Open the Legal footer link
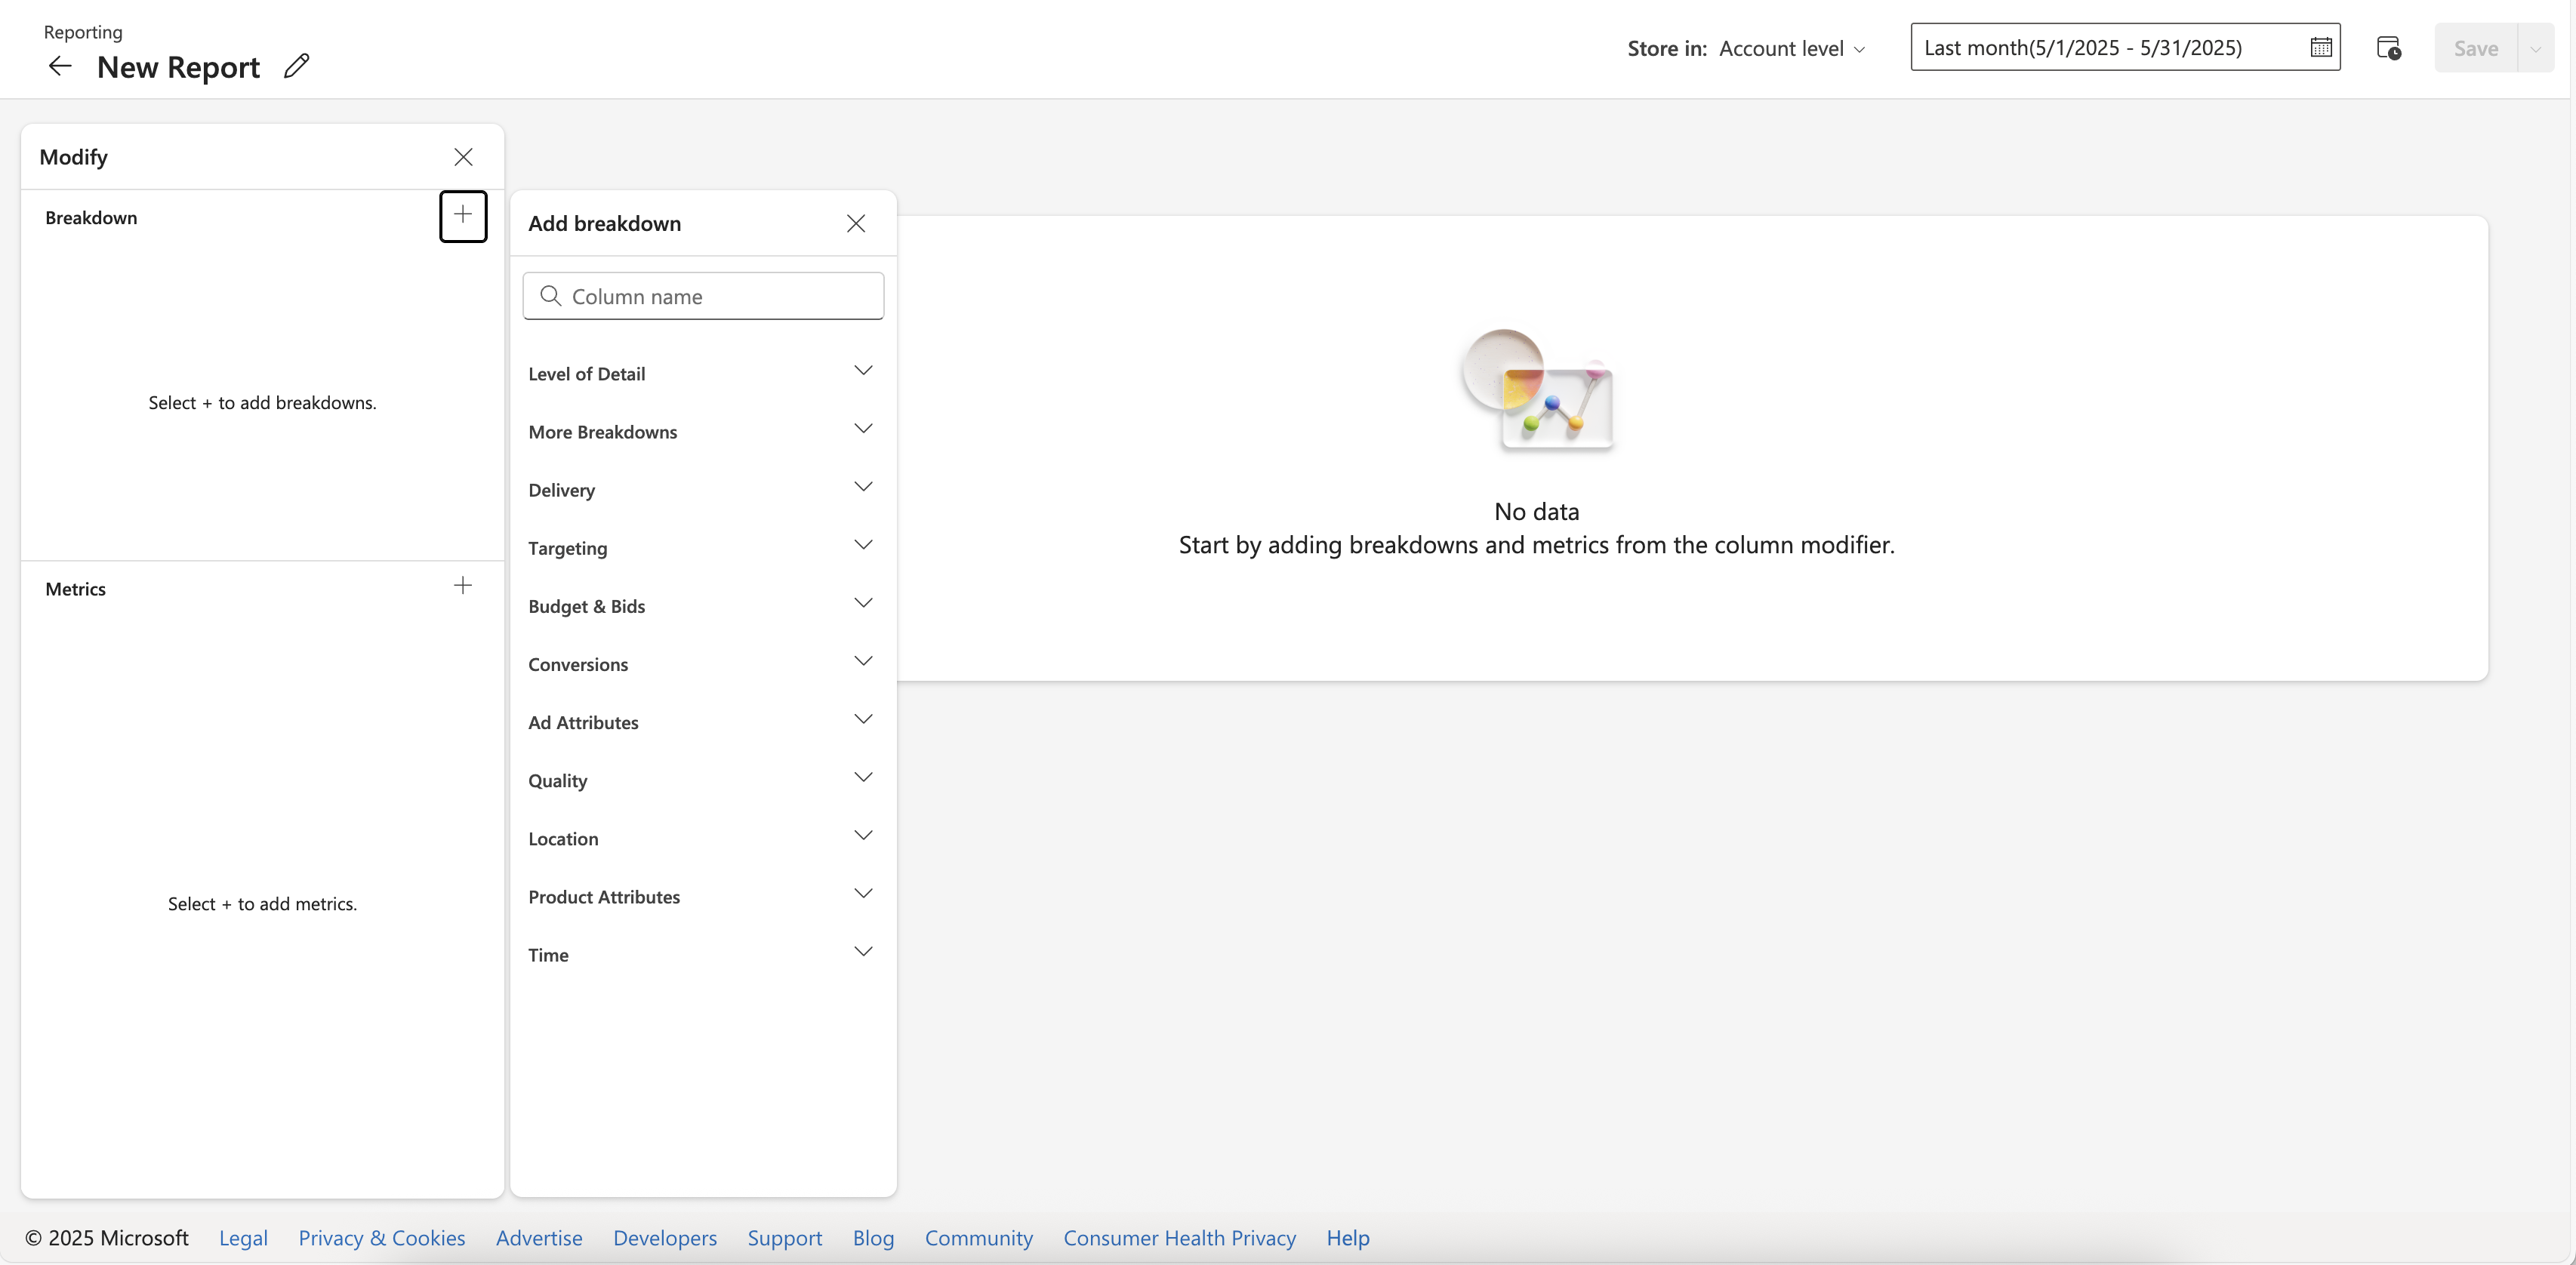 (x=243, y=1238)
